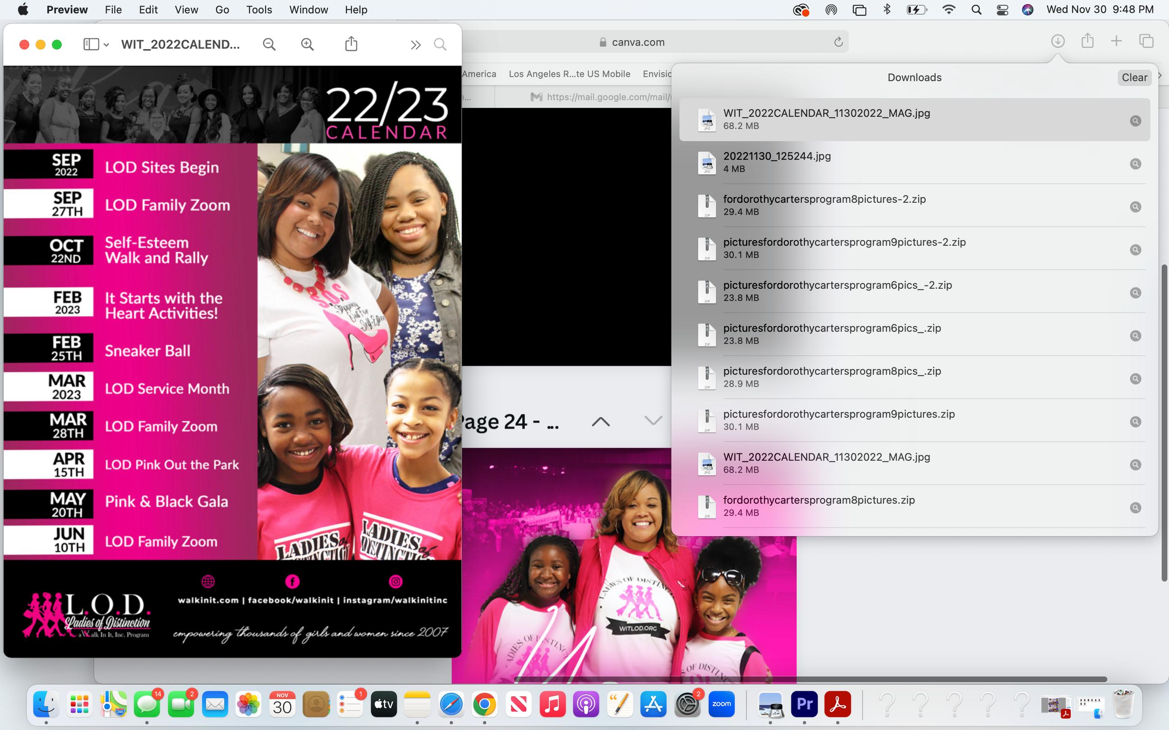Go to next page with down chevron
Screen dimensions: 1169x730
pyautogui.click(x=653, y=420)
